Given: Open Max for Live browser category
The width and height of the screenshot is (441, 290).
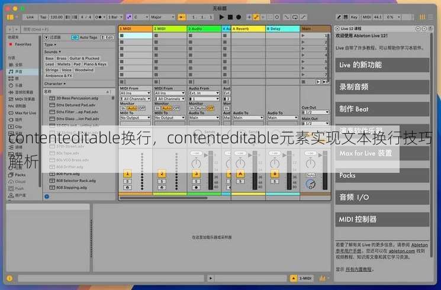Looking at the screenshot, I should pyautogui.click(x=22, y=113).
